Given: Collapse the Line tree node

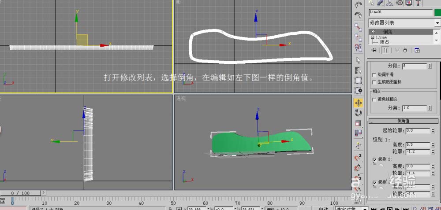Looking at the screenshot, I should (x=373, y=37).
